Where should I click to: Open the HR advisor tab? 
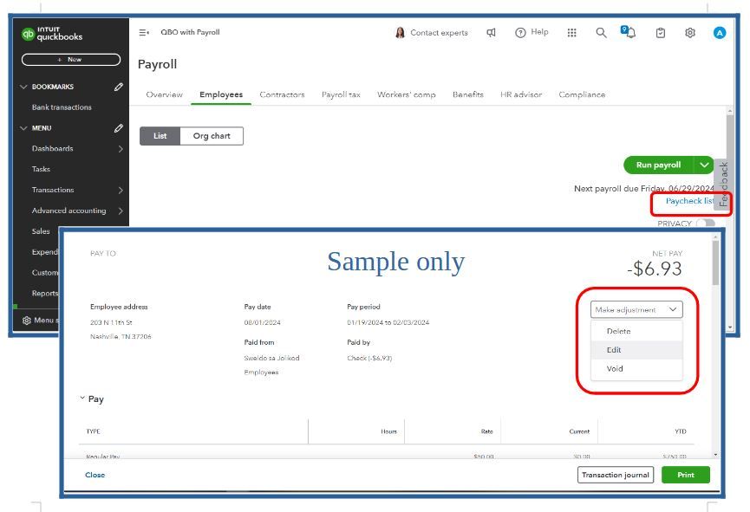(x=521, y=94)
